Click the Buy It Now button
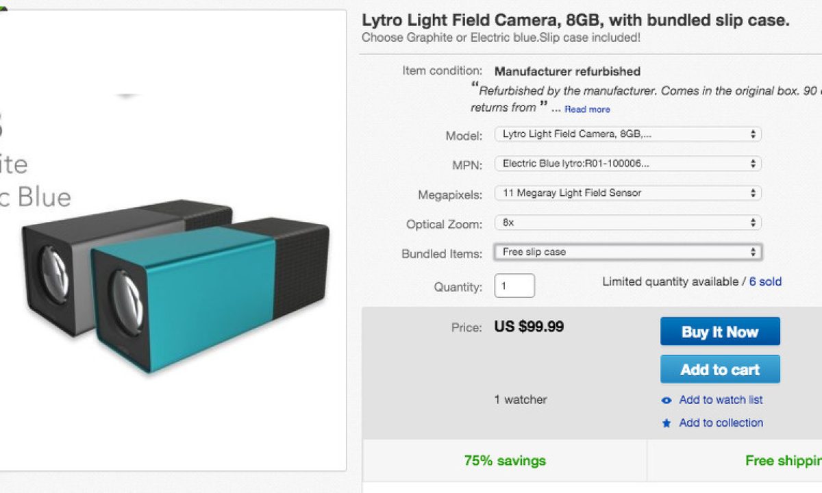Viewport: 822px width, 493px height. (x=720, y=332)
